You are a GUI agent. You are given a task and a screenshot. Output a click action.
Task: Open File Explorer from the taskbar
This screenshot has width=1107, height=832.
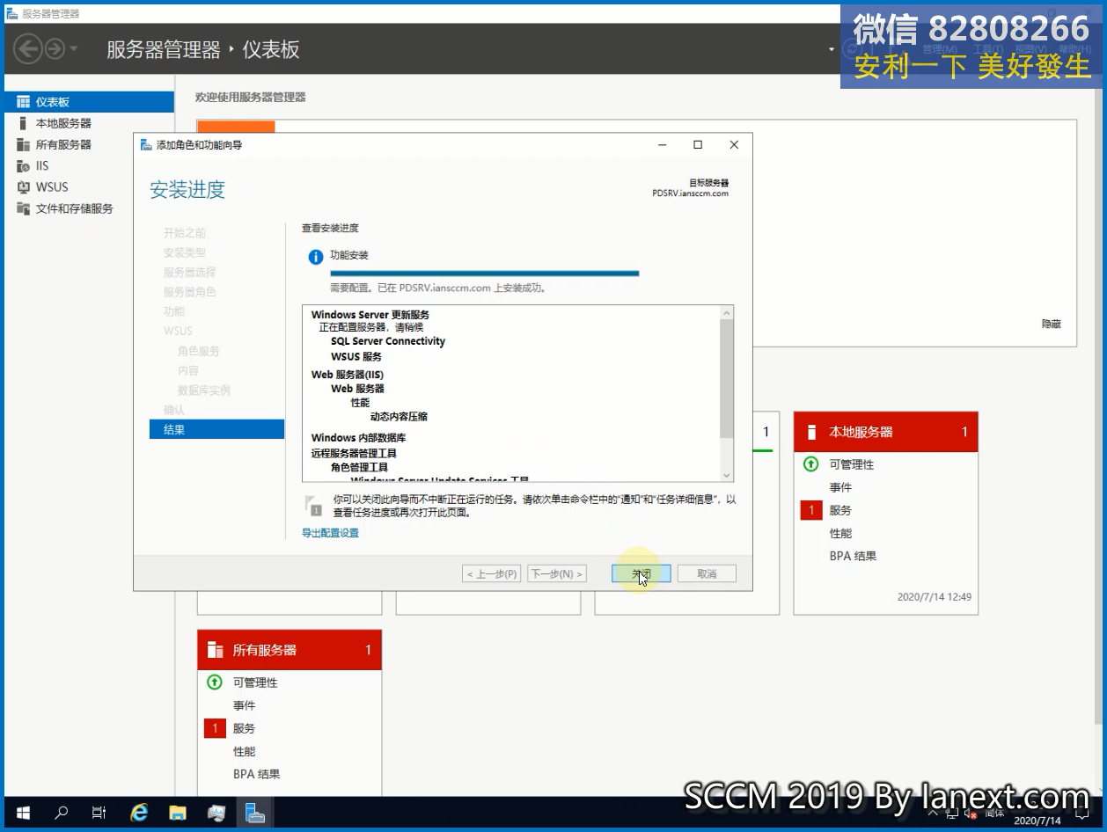tap(178, 813)
